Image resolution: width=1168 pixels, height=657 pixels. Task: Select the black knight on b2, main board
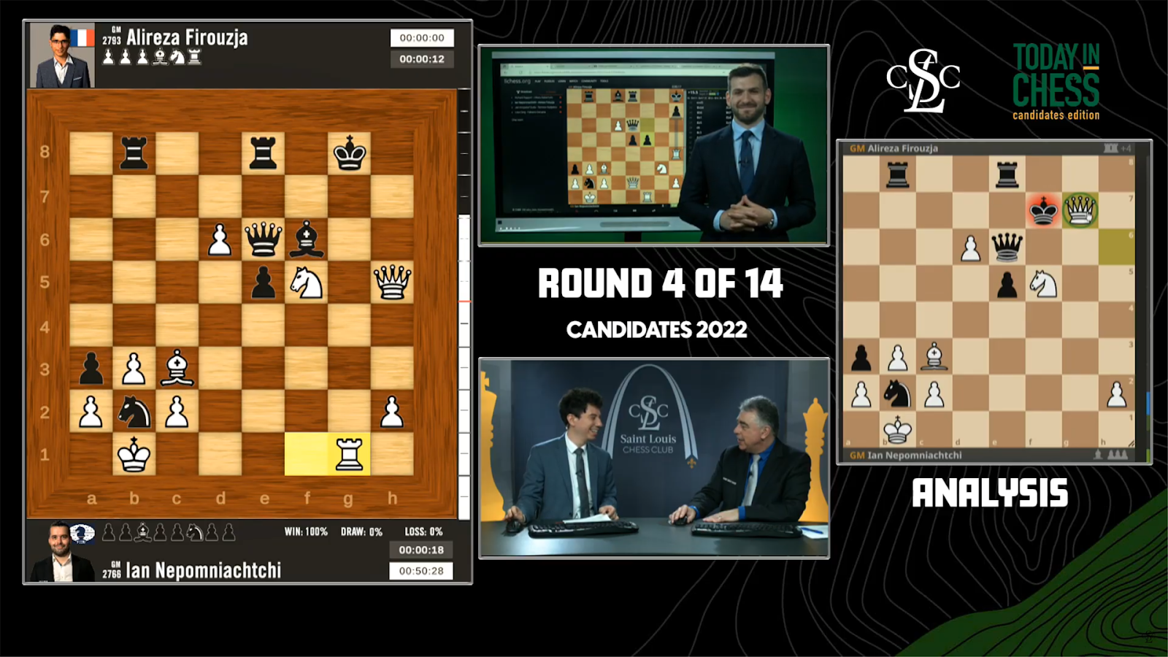[x=134, y=412]
